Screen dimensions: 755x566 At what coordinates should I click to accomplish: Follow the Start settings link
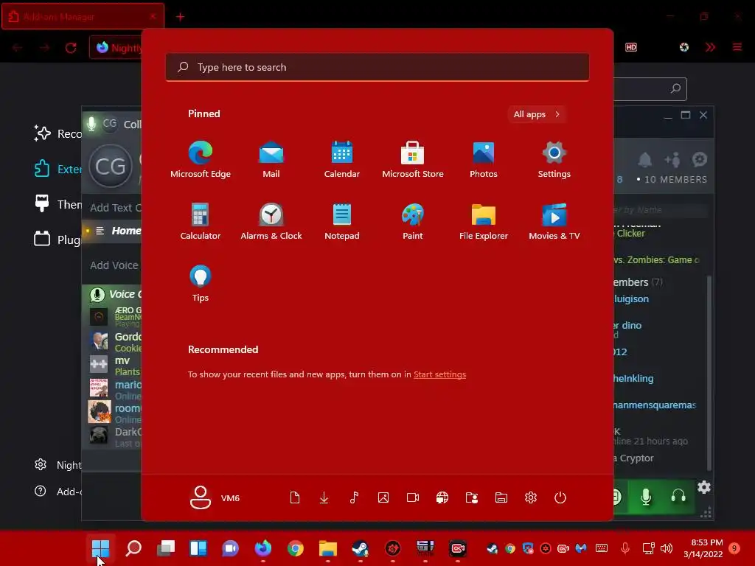[439, 374]
